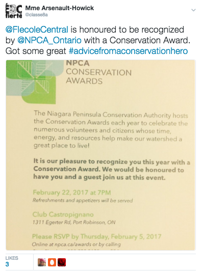Open the Mme Arsenault-Howick profile name
Viewport: 203px width, 272px height.
point(59,8)
